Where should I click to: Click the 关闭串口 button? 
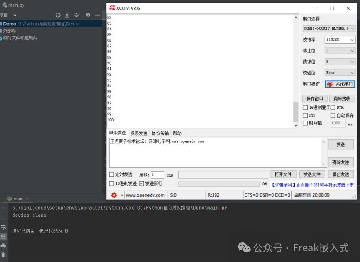pyautogui.click(x=340, y=84)
